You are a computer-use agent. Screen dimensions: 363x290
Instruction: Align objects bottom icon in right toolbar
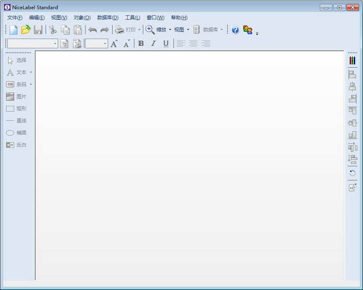point(352,135)
